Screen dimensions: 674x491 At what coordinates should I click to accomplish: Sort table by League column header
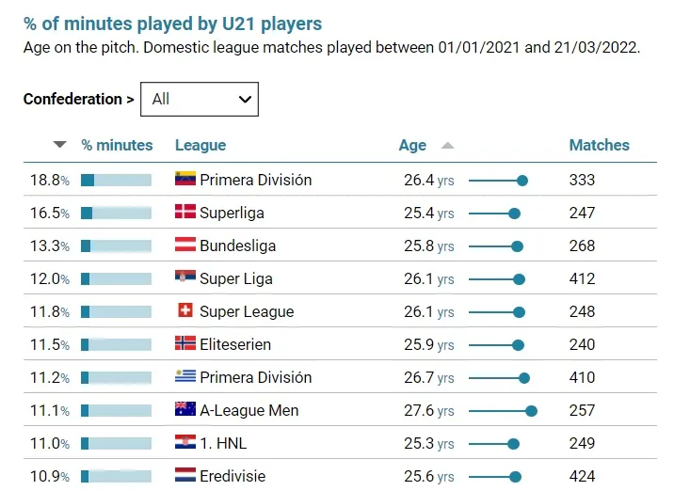pos(201,145)
